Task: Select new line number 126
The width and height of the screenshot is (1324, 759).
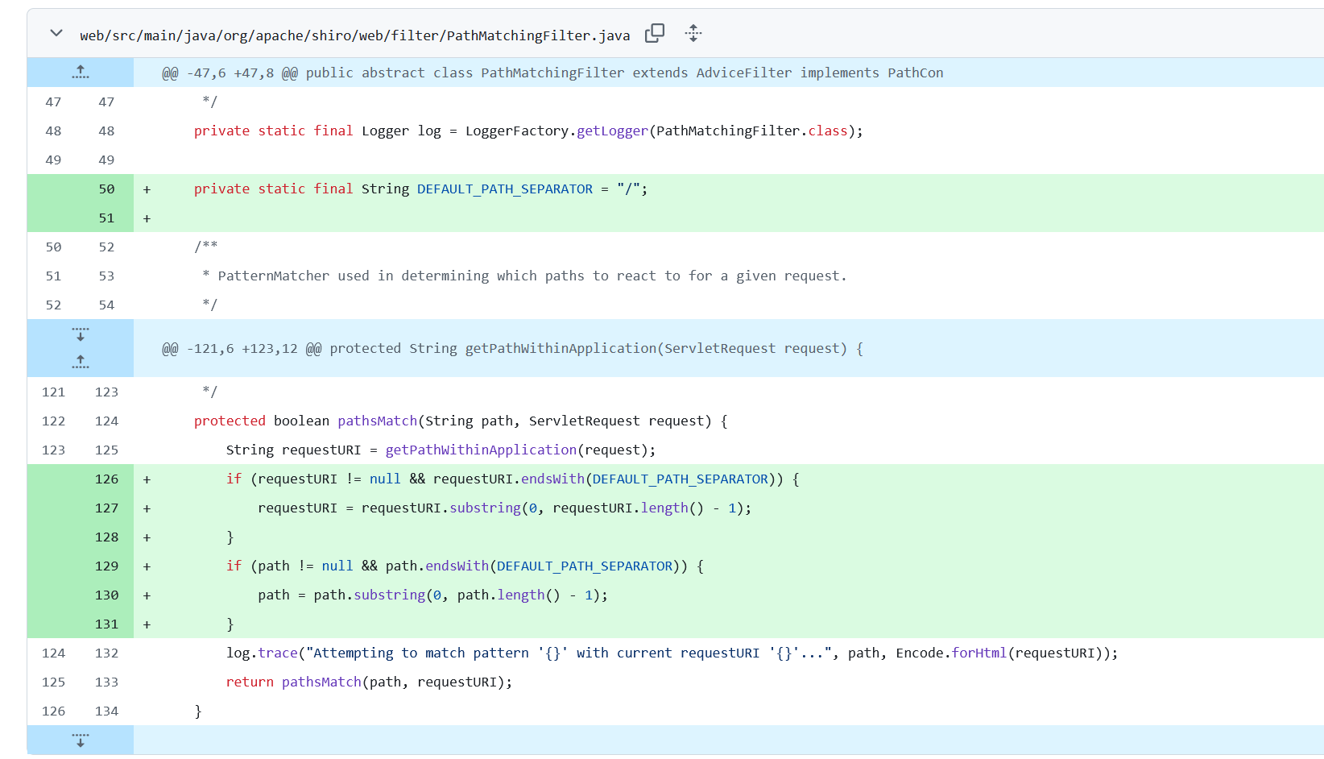Action: 106,479
